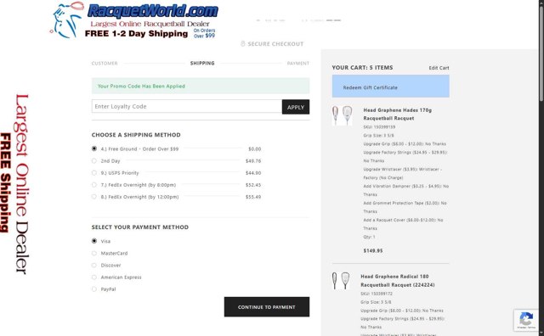The width and height of the screenshot is (544, 336).
Task: Click the 'Choose a Shipping Method' heading
Action: (136, 135)
